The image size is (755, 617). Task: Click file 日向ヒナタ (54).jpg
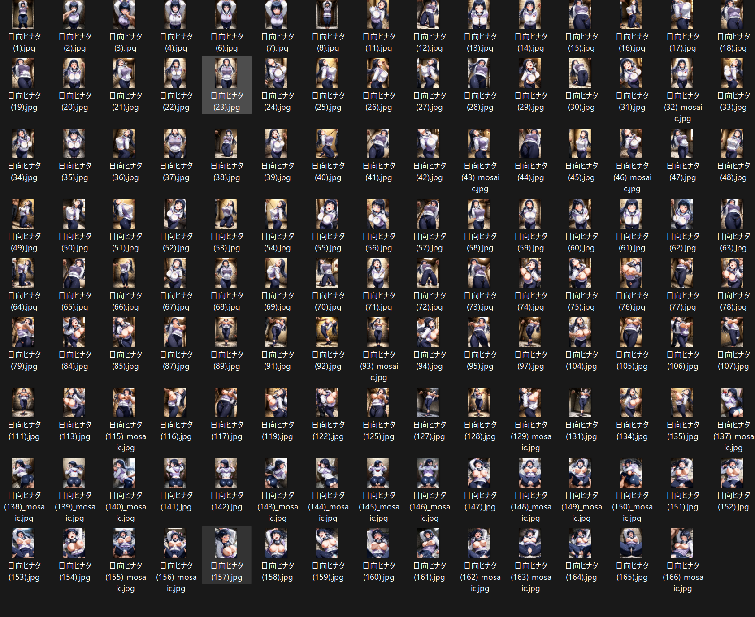point(277,226)
